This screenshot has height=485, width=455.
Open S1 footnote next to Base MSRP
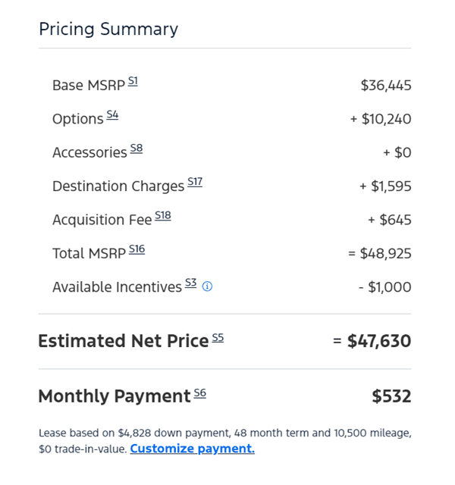(x=133, y=81)
